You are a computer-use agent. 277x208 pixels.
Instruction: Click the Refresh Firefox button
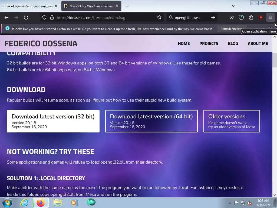pos(230,29)
